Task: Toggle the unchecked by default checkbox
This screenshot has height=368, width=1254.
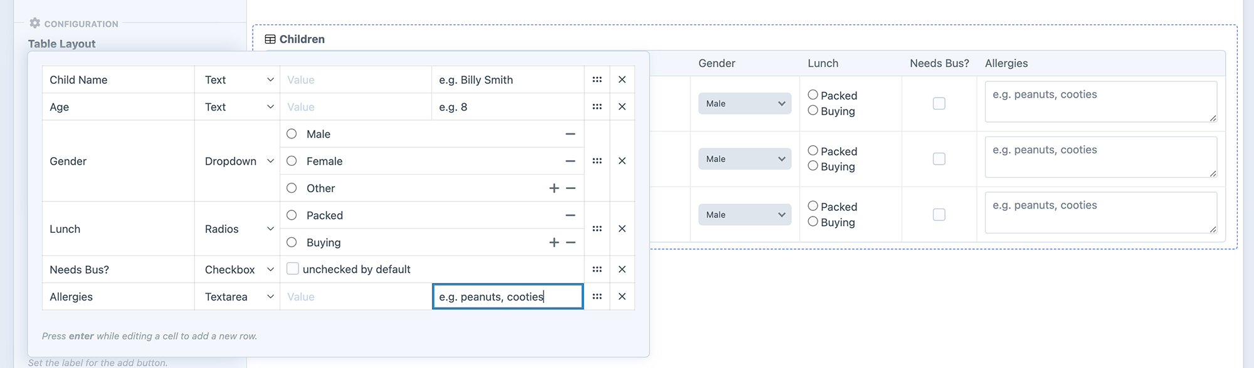Action: click(293, 269)
